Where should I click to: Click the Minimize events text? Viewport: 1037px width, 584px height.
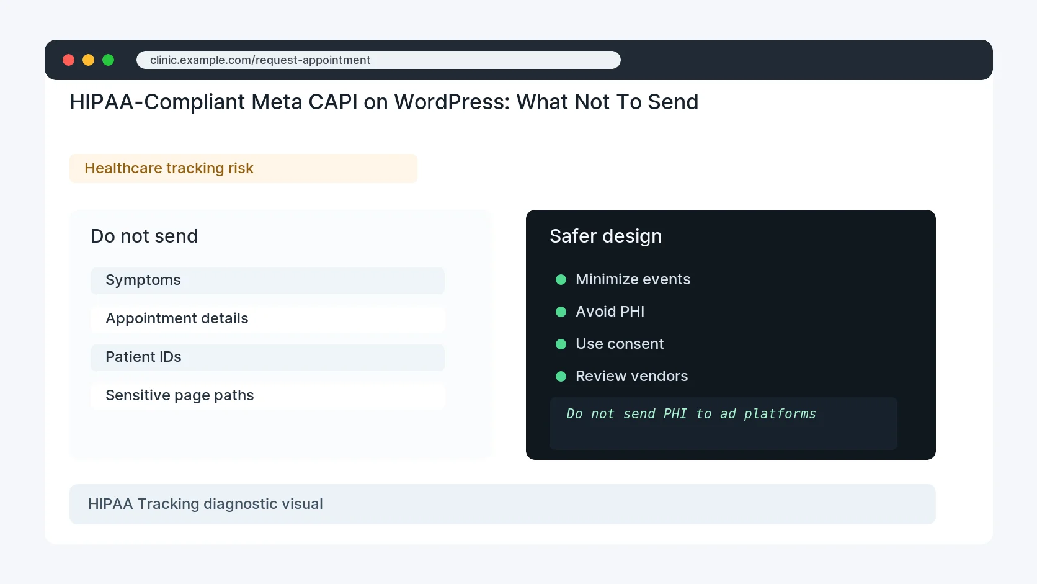(x=633, y=280)
